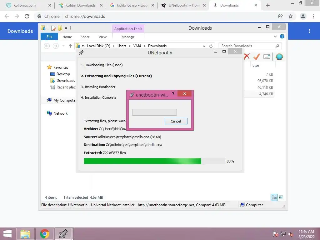The height and width of the screenshot is (240, 320).
Task: Switch Explorer to large icons view icon
Action: (281, 197)
